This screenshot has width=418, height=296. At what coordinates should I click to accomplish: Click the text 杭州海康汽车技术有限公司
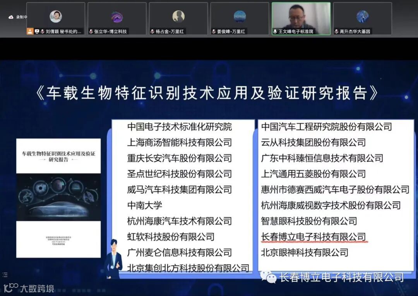click(x=180, y=221)
